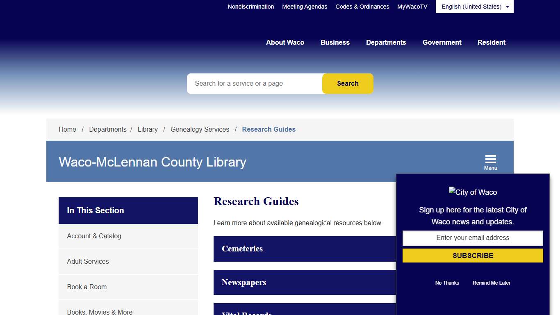Open the English (United States) language dropdown

tap(474, 7)
